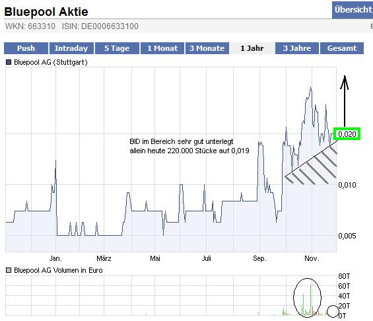Open the Gesamt timeframe tab
The image size is (373, 321).
(342, 48)
